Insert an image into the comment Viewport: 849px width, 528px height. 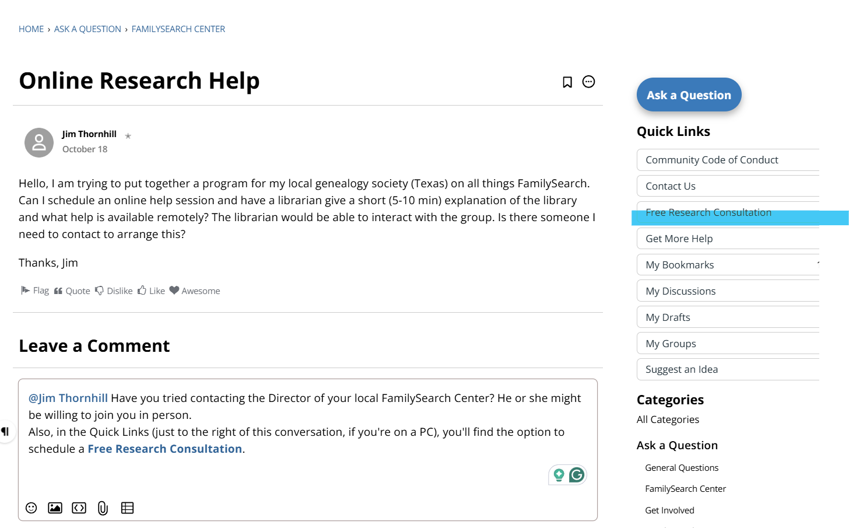click(x=55, y=508)
